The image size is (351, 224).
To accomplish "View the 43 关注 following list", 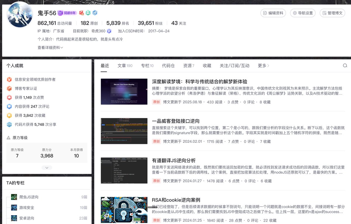I will [179, 23].
